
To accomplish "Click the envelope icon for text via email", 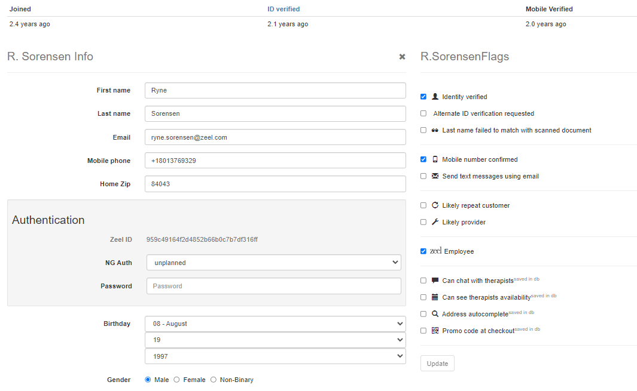I will pos(435,176).
